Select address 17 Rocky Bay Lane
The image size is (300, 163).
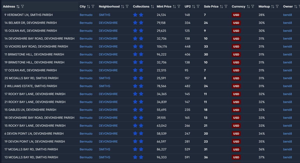pyautogui.click(x=35, y=94)
